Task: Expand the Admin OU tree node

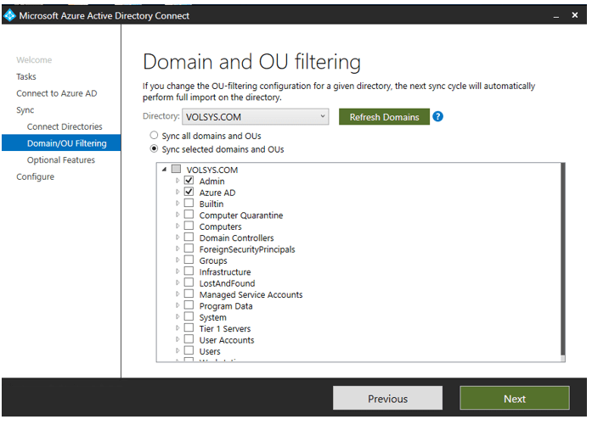Action: click(178, 182)
